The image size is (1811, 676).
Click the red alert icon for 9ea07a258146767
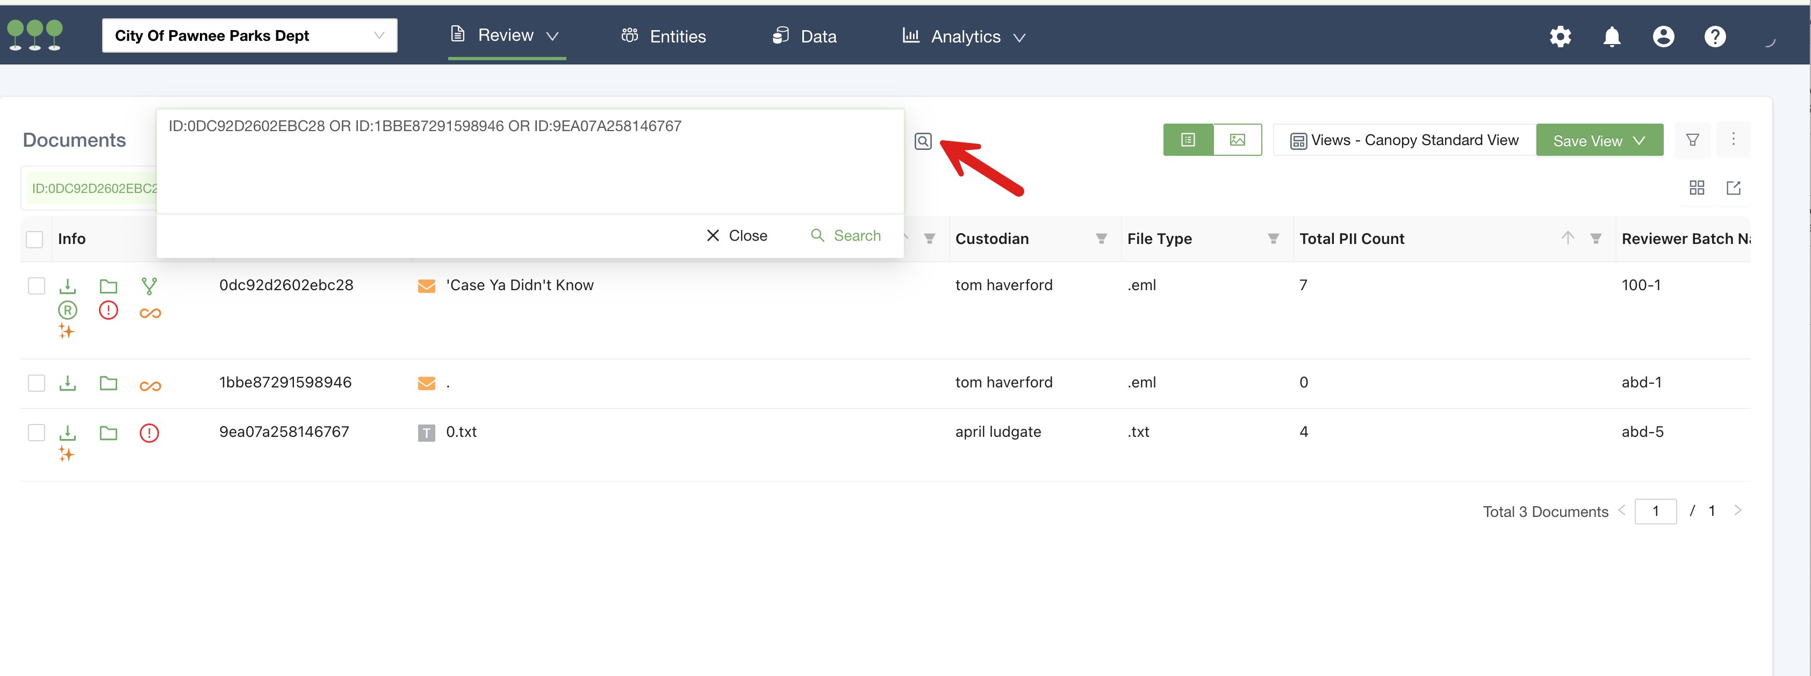coord(149,433)
